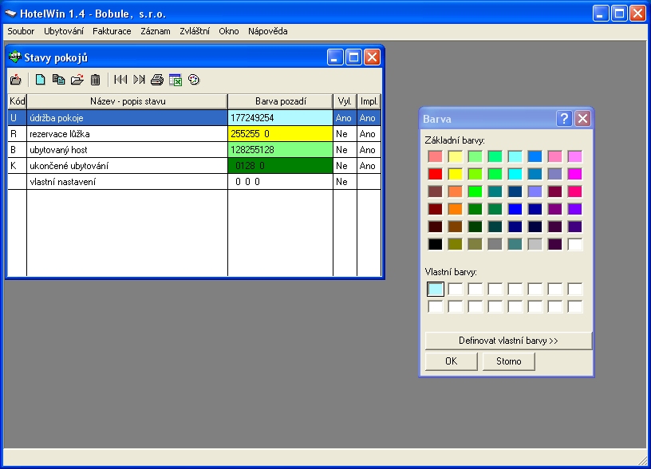Click the copy record icon
The height and width of the screenshot is (469, 651).
[58, 80]
